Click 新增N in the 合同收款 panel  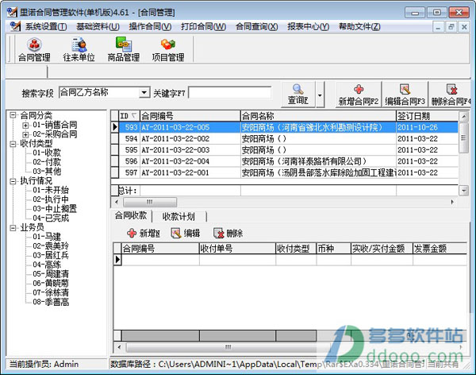(144, 234)
